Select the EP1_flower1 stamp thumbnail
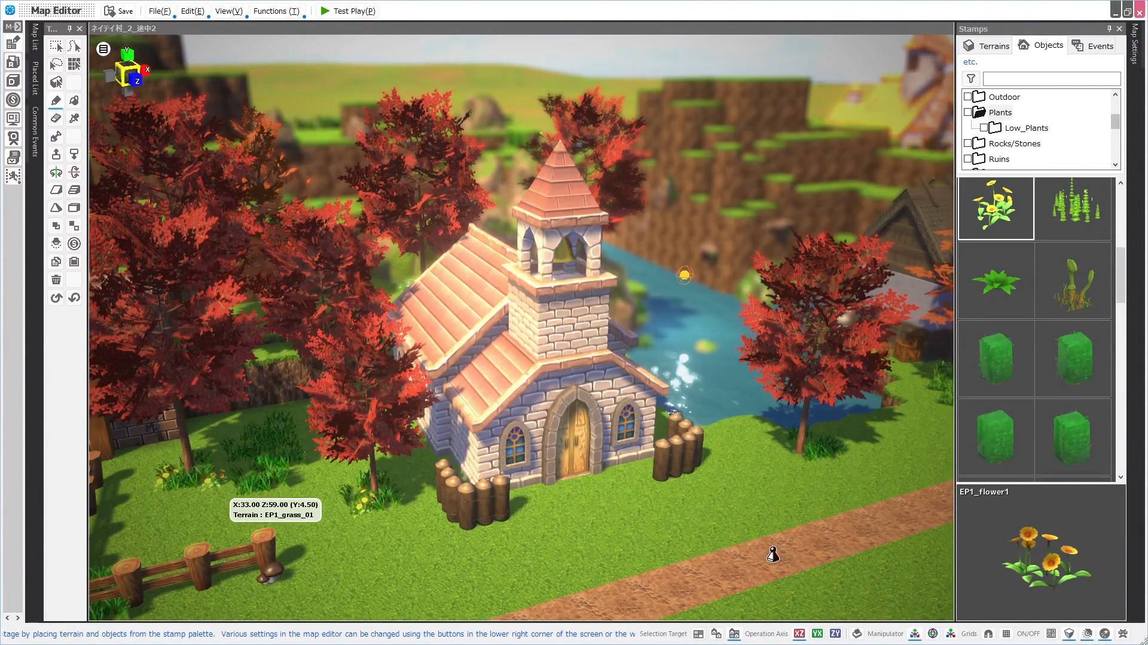 click(x=996, y=208)
